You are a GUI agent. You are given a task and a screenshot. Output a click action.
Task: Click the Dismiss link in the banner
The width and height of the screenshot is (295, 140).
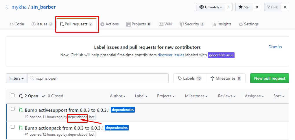(275, 47)
